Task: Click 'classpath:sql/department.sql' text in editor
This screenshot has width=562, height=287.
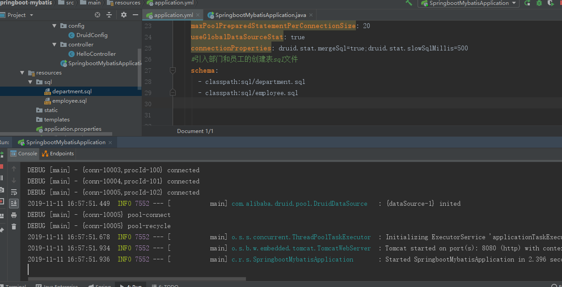Action: pyautogui.click(x=255, y=82)
